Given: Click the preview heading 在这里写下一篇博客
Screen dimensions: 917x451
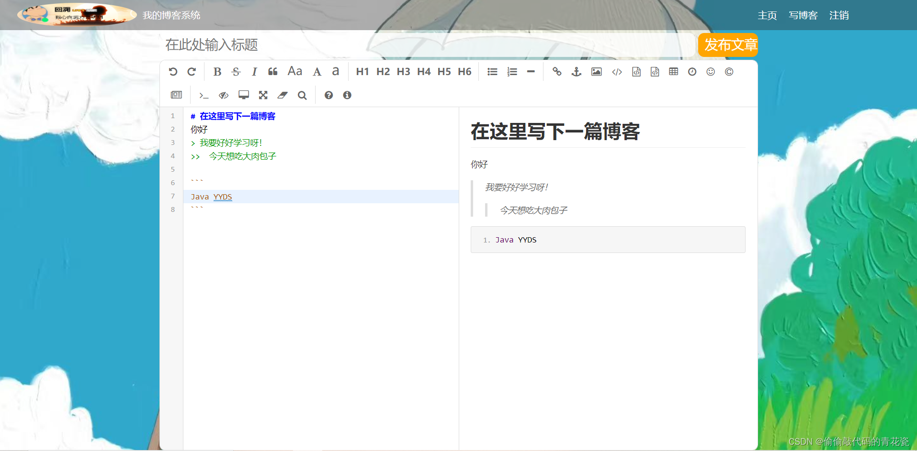Looking at the screenshot, I should 555,132.
